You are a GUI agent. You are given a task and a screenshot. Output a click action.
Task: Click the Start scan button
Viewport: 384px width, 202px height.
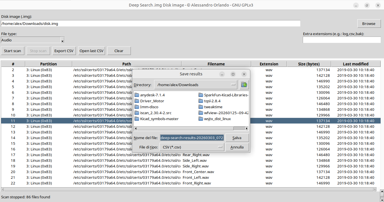tap(12, 51)
